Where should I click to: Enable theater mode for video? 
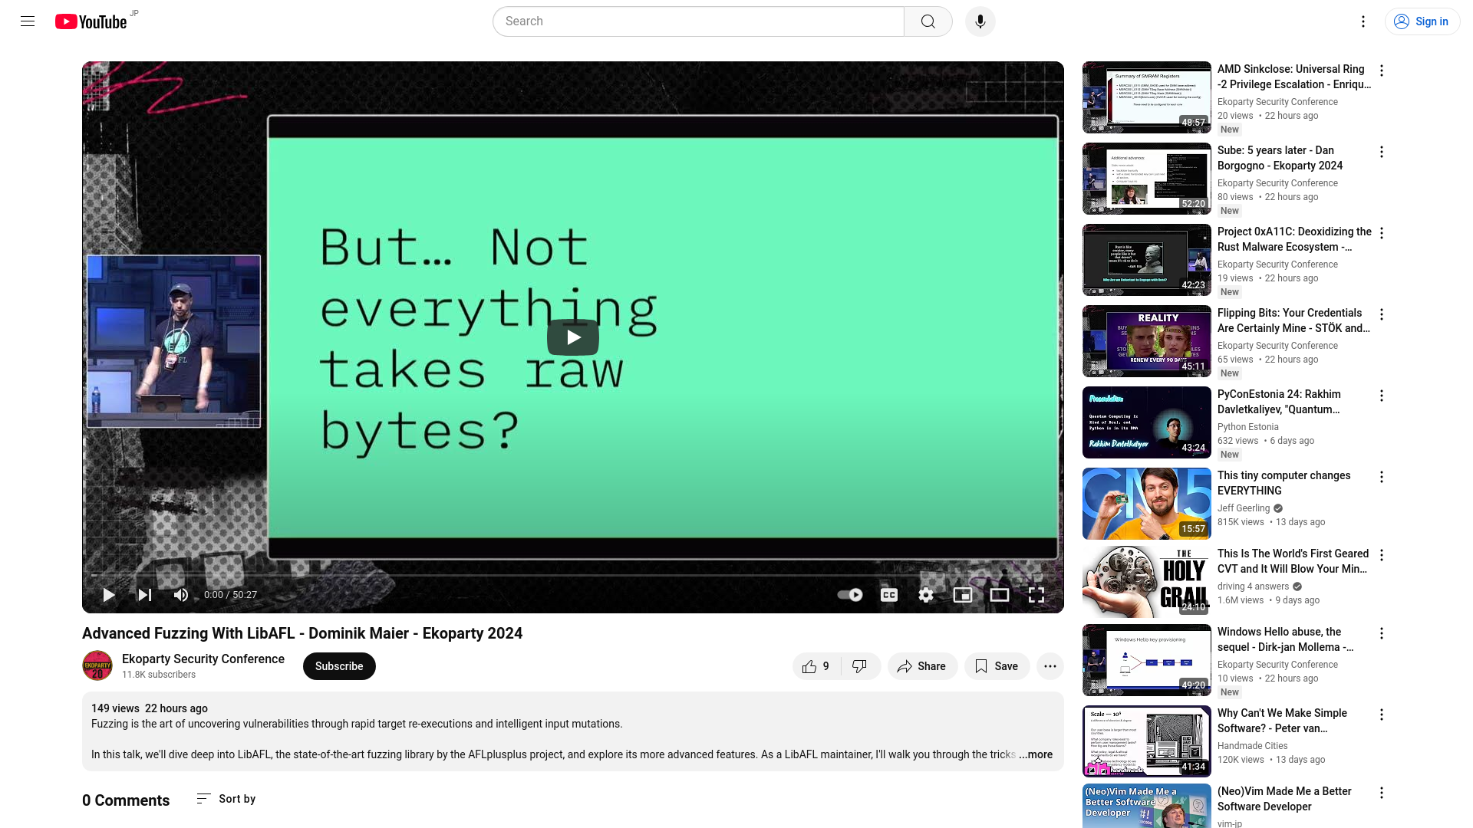[x=1000, y=594]
